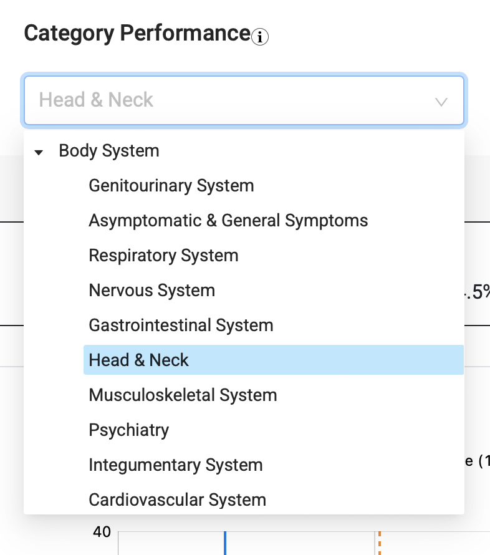Click the Body System group label
Image resolution: width=490 pixels, height=555 pixels.
click(x=109, y=151)
